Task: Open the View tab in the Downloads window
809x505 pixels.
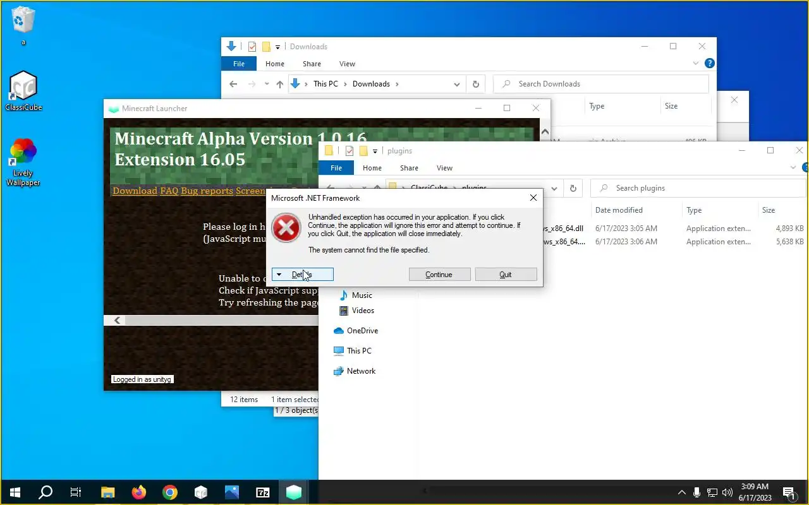Action: 348,64
